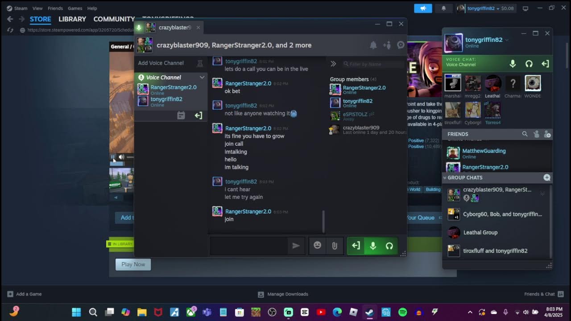The image size is (571, 321).
Task: Switch Steam to Big Picture mode
Action: coord(525,8)
